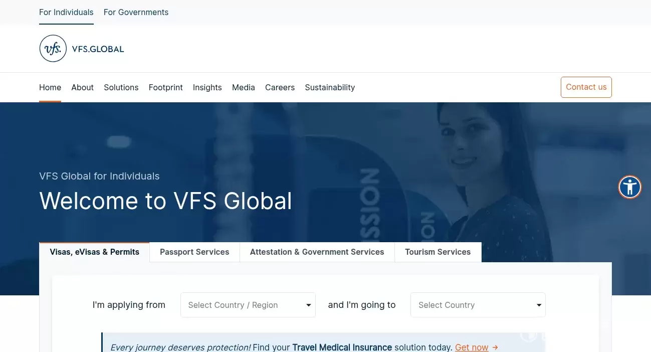Open the Footprint page
This screenshot has width=651, height=352.
point(165,87)
